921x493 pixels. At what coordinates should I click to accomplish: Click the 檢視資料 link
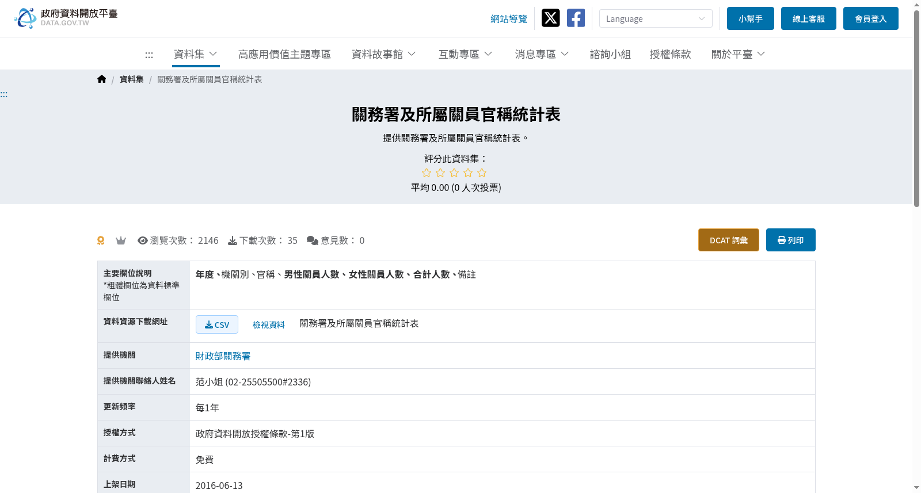point(269,325)
